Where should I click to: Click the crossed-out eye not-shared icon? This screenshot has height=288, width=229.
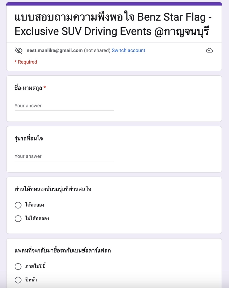pos(19,50)
